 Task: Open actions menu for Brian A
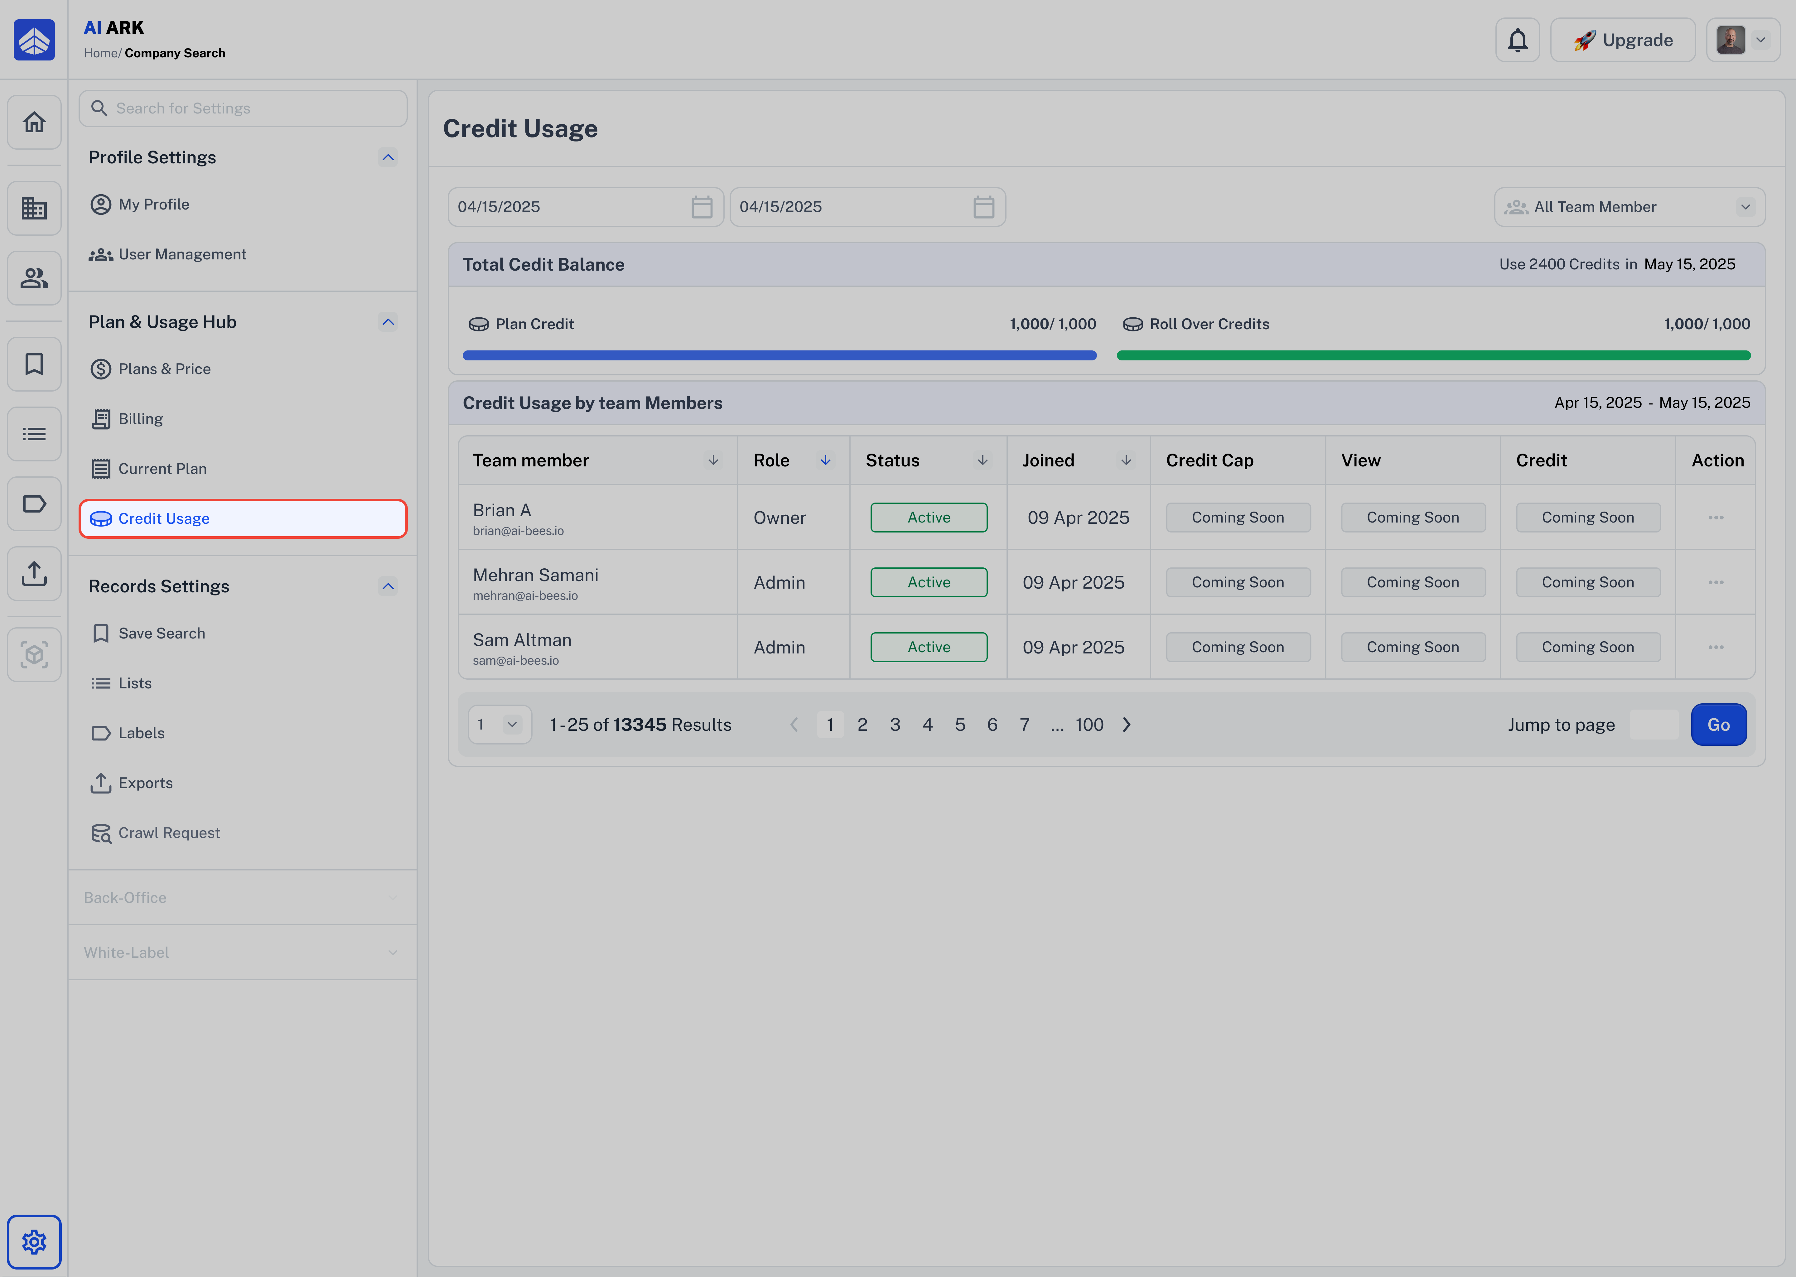click(x=1716, y=518)
